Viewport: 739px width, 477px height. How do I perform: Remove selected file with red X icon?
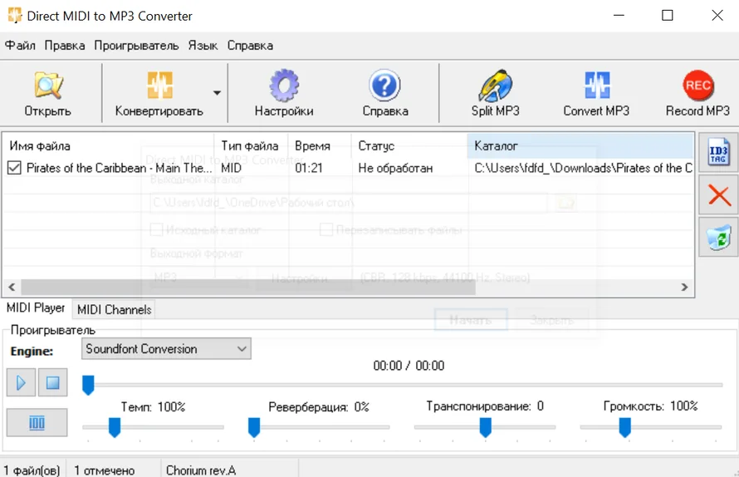click(x=719, y=194)
